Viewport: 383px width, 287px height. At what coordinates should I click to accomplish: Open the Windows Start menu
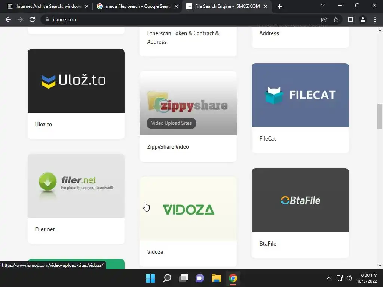pyautogui.click(x=150, y=278)
